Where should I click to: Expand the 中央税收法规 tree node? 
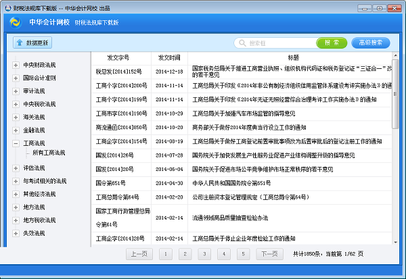[x=16, y=104]
